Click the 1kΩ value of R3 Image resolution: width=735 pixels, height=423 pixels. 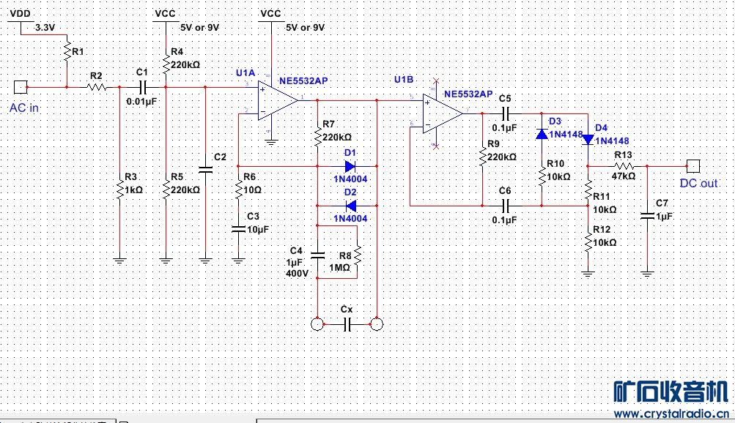[x=134, y=190]
